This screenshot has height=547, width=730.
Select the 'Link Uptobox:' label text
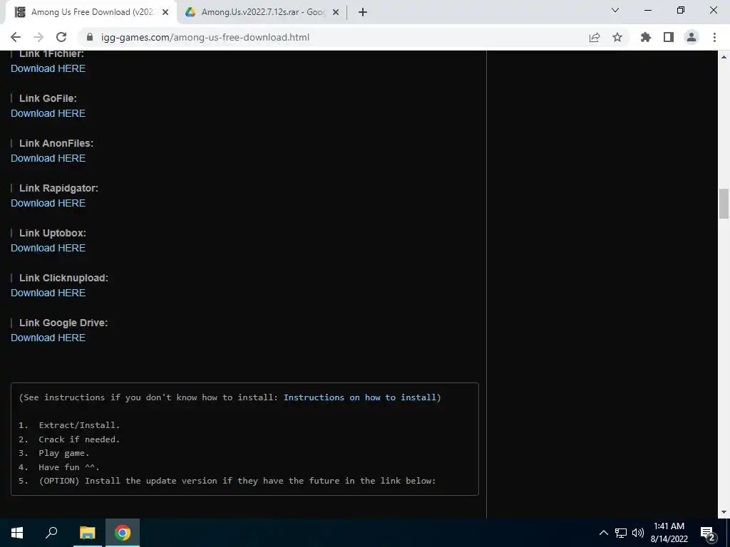[x=53, y=233]
